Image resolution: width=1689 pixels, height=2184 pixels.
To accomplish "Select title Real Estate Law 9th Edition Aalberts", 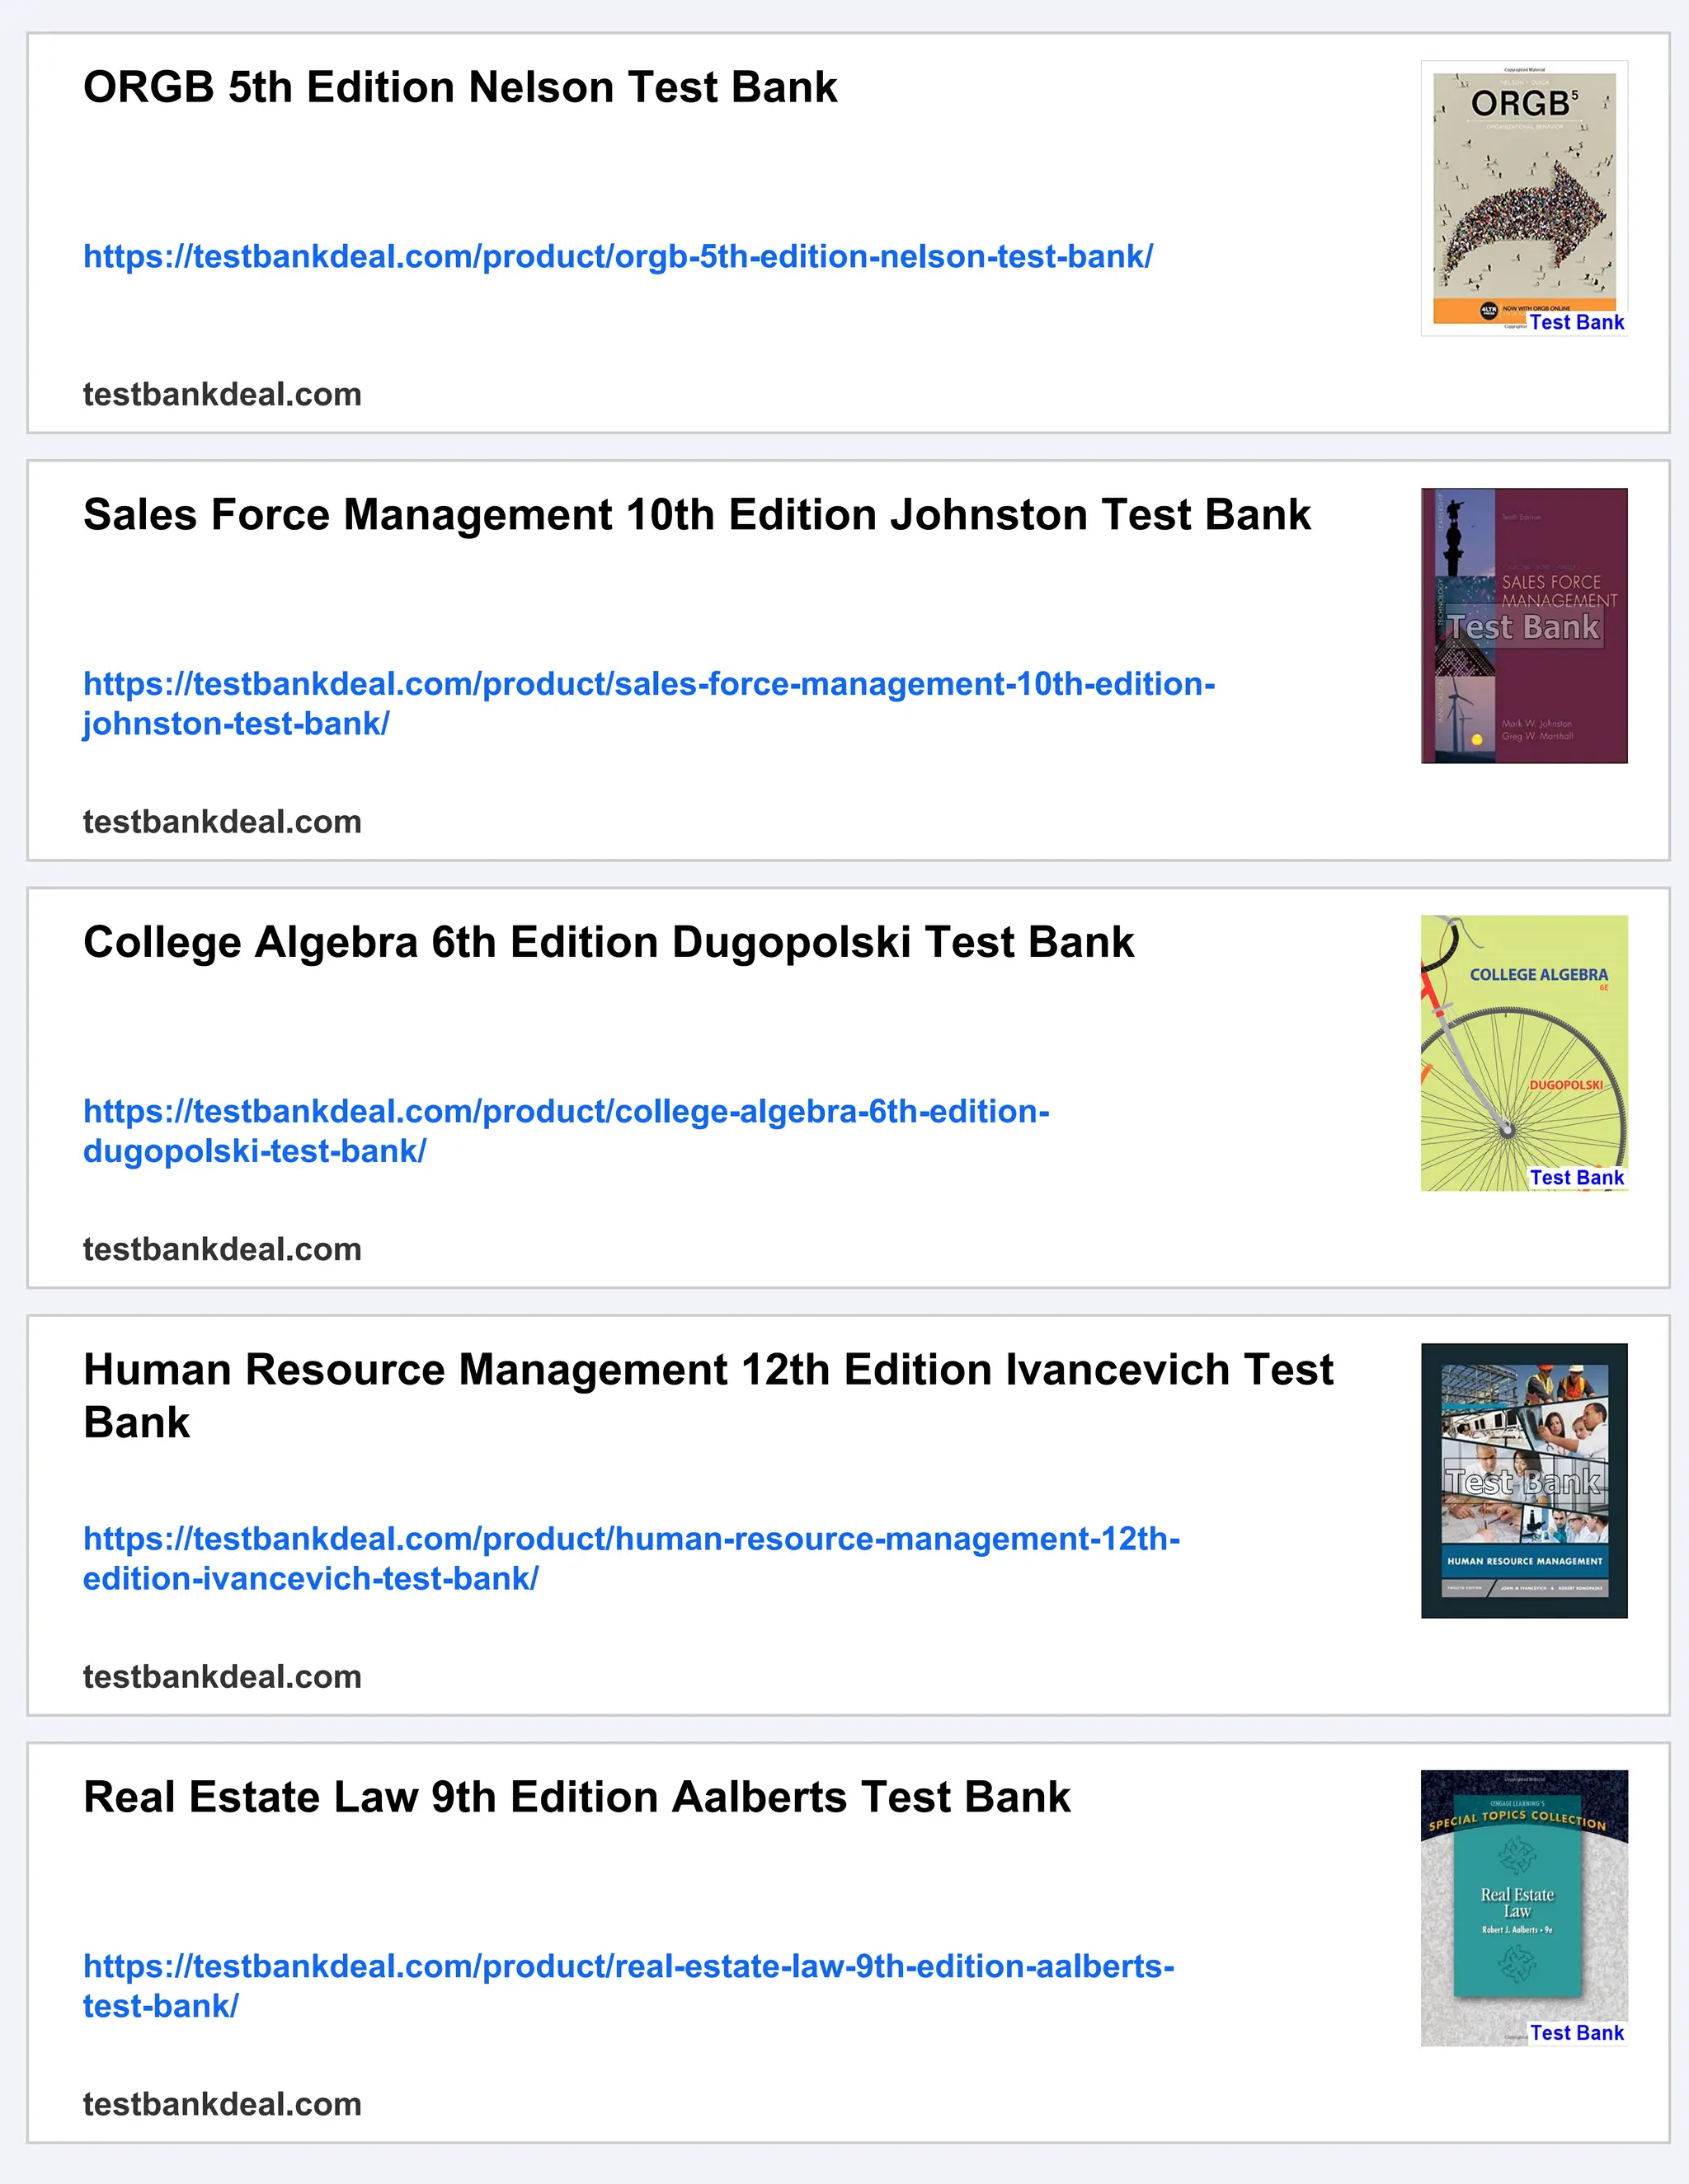I will (576, 1797).
